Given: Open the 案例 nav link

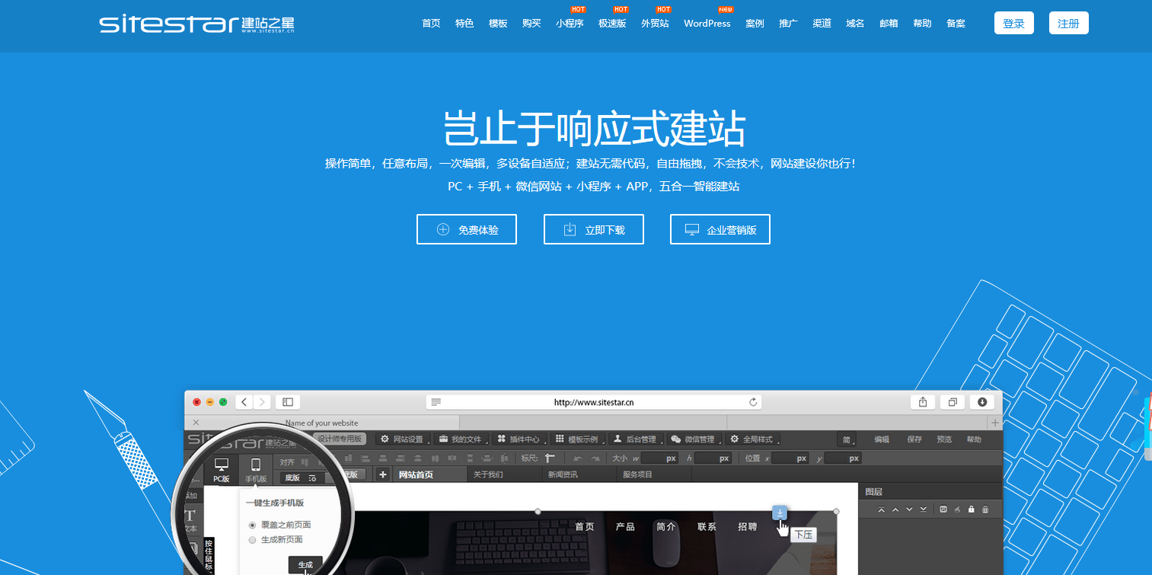Looking at the screenshot, I should (x=755, y=24).
